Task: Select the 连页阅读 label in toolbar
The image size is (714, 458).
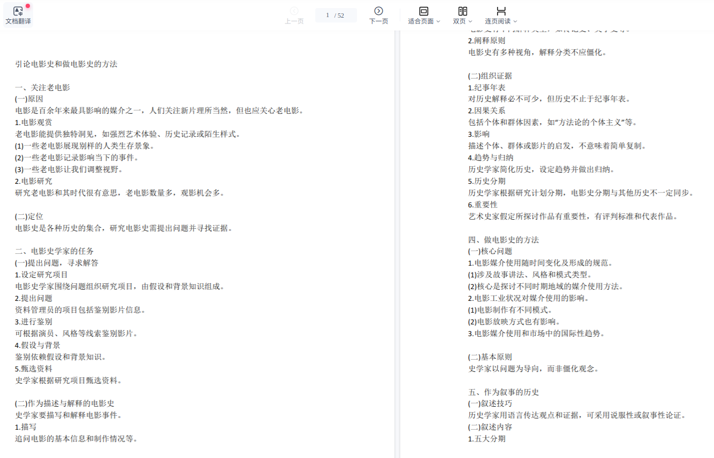Action: pyautogui.click(x=498, y=21)
